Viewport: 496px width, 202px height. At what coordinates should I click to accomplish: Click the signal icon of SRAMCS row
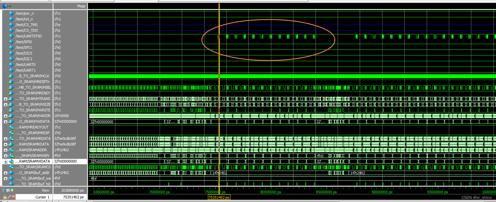tap(11, 167)
